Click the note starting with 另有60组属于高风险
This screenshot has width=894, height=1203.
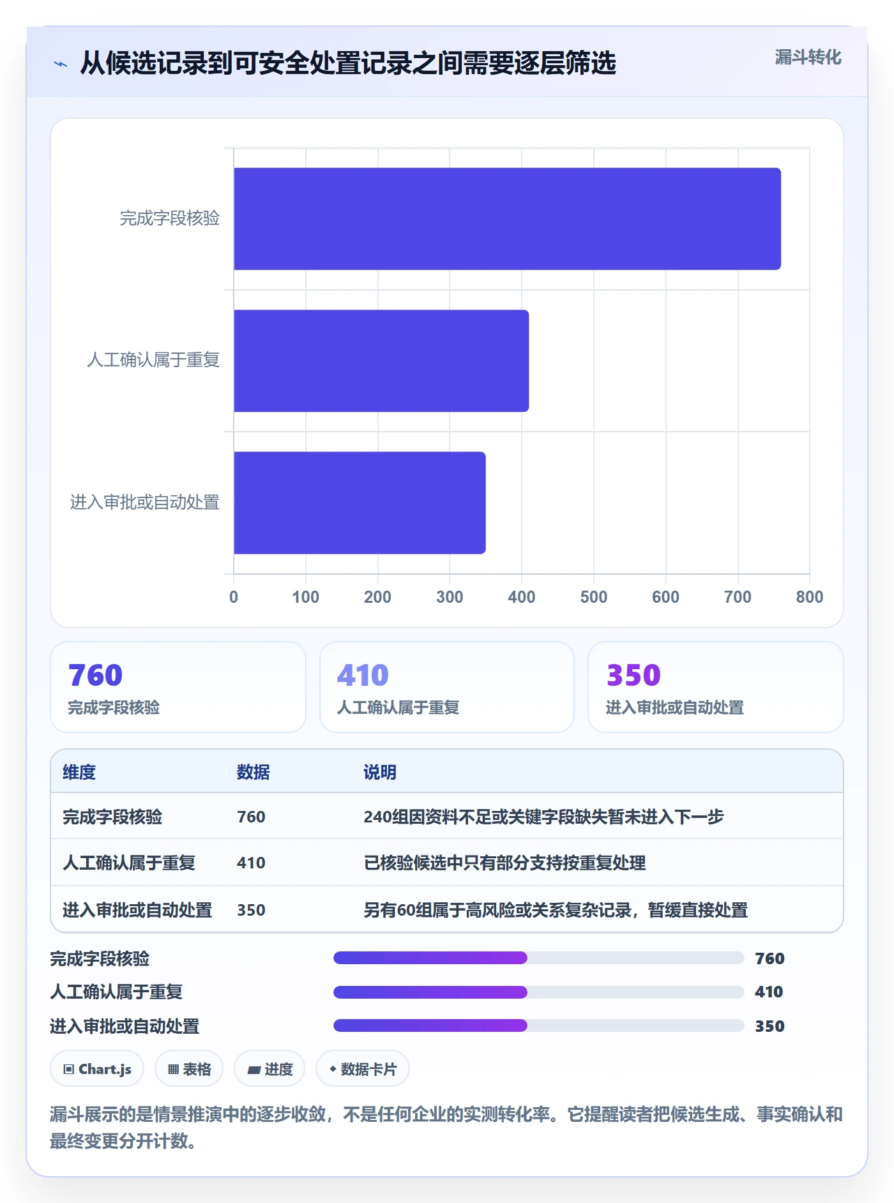556,910
